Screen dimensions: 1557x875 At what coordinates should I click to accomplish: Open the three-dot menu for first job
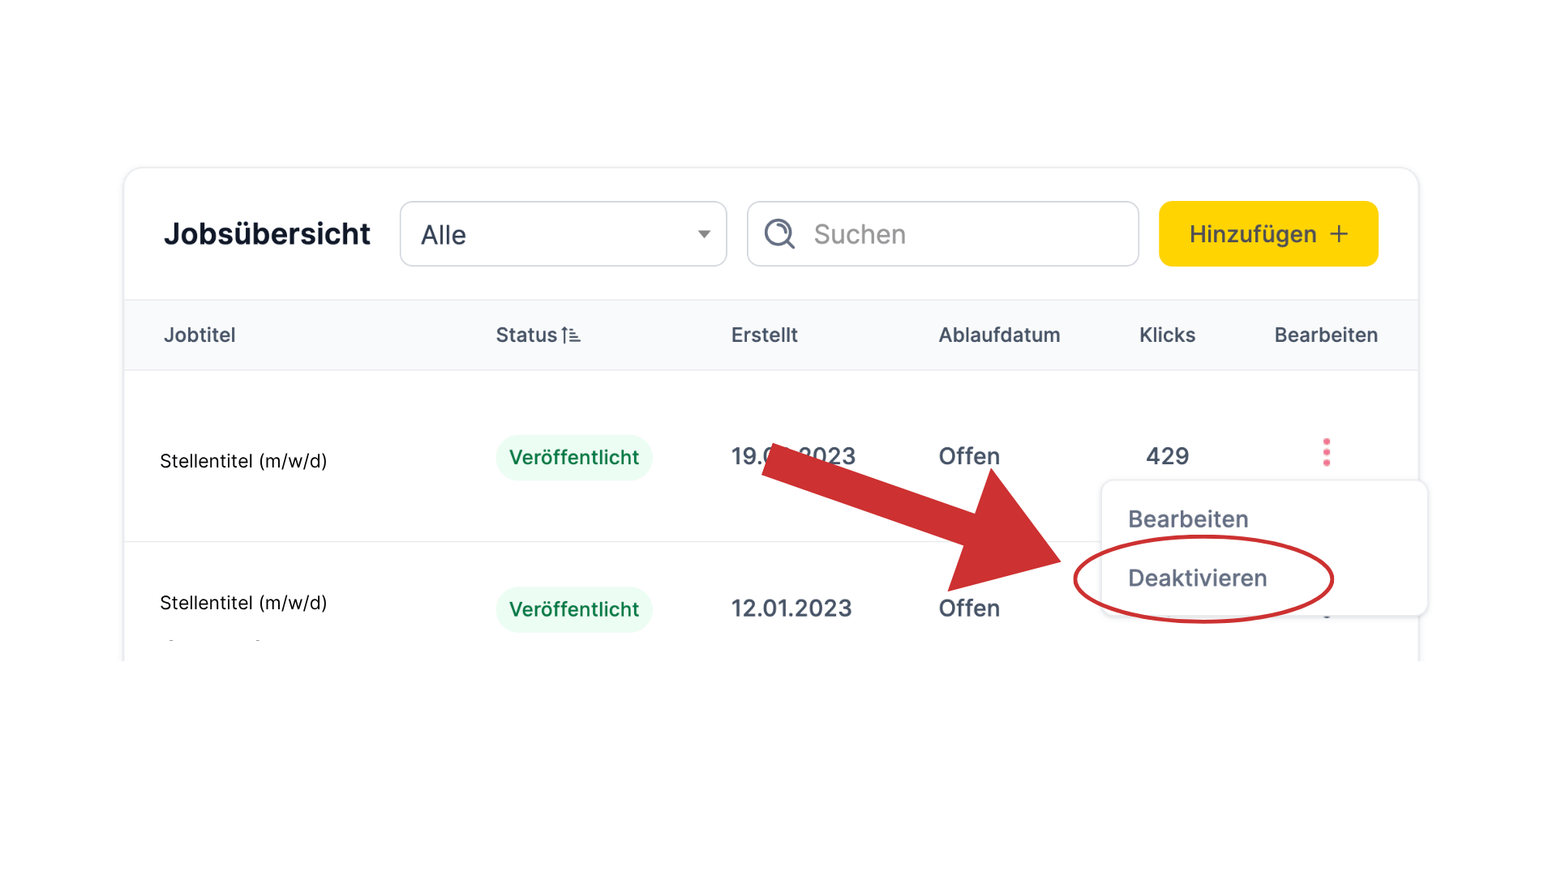[x=1327, y=452]
